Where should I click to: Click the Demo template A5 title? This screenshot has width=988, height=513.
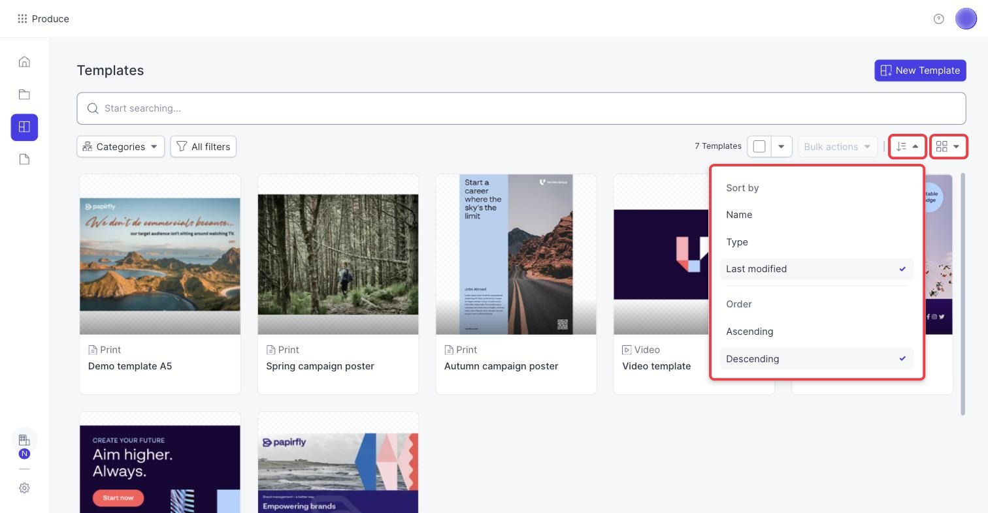(x=130, y=366)
